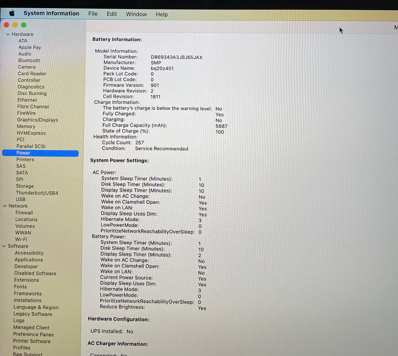Image resolution: width=398 pixels, height=356 pixels.
Task: Maximize the window with green button
Action: point(23,25)
